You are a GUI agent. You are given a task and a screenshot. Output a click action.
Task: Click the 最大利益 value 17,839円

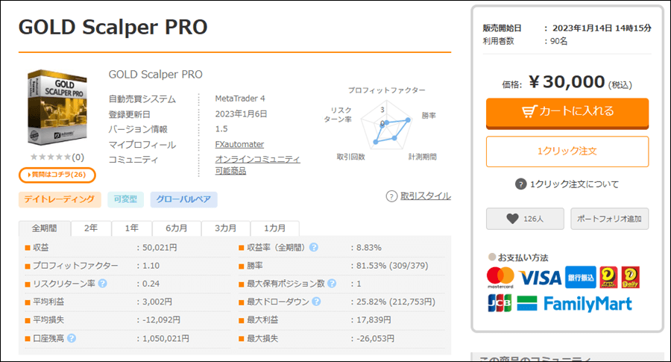click(374, 319)
